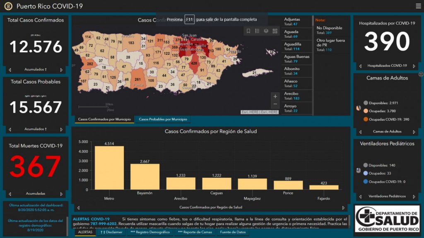Show the map legend list
424x238 pixels.
257,31
